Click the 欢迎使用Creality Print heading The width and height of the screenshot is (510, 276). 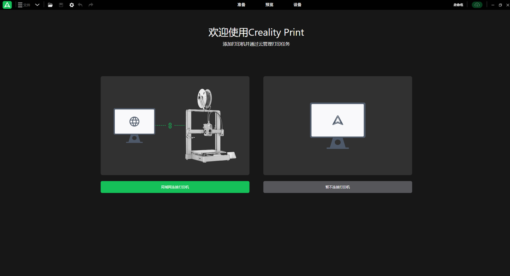256,32
